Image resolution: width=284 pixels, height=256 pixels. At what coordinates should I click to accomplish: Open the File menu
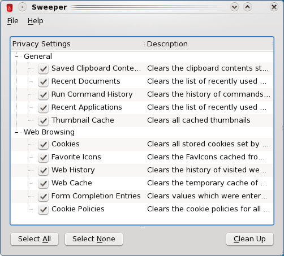tap(13, 21)
